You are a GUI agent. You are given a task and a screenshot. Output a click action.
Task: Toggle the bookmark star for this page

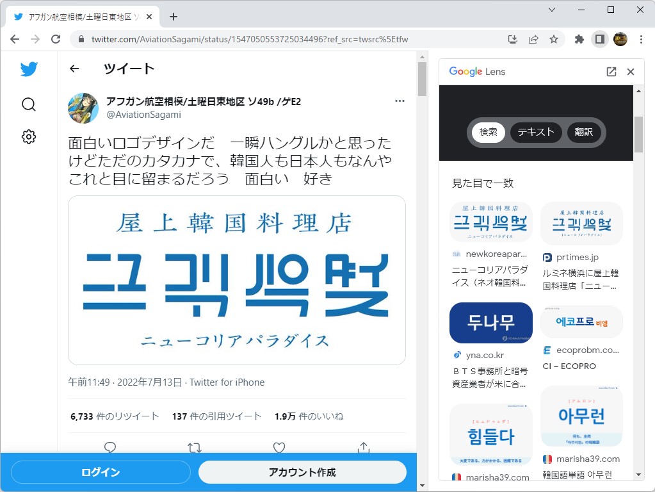click(554, 39)
